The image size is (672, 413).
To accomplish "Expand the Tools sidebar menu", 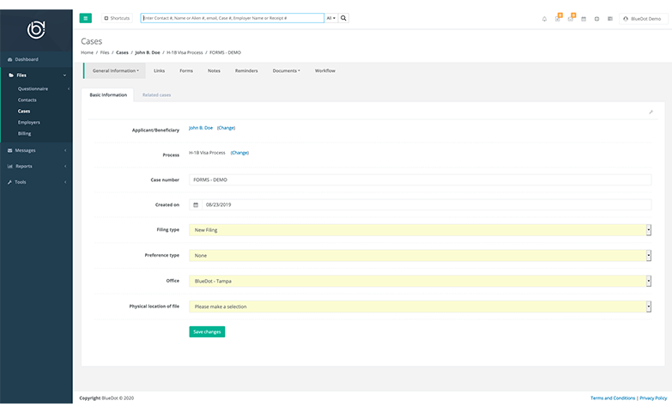I will coord(36,182).
